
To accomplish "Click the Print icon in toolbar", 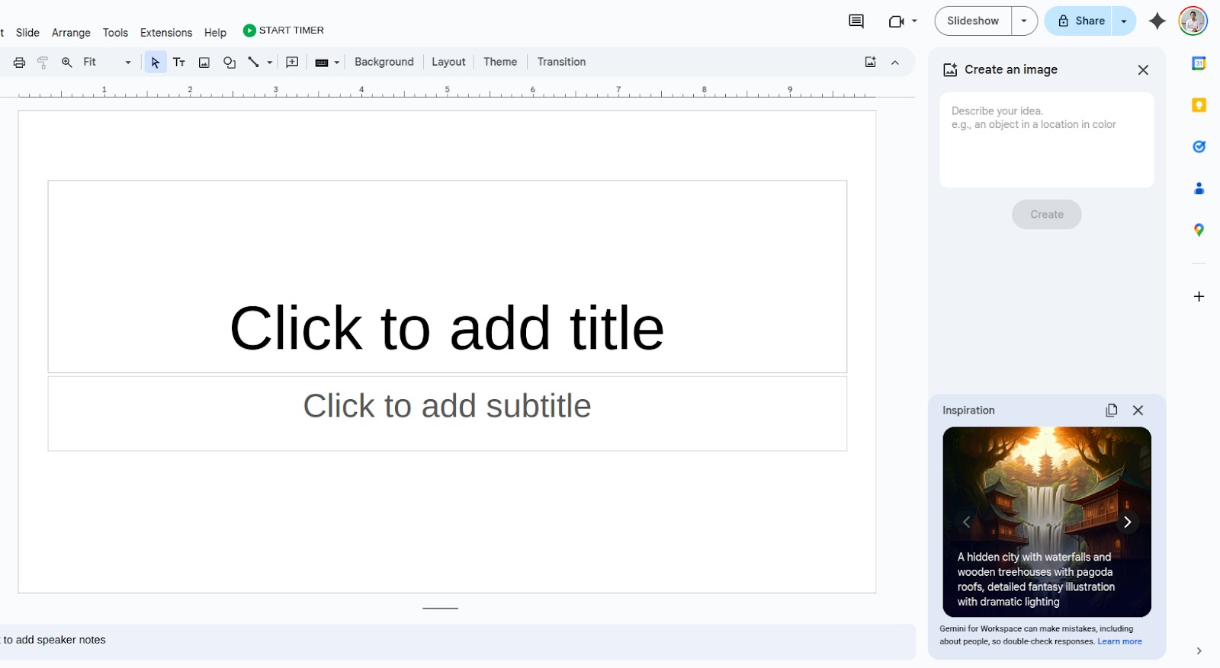I will 19,62.
